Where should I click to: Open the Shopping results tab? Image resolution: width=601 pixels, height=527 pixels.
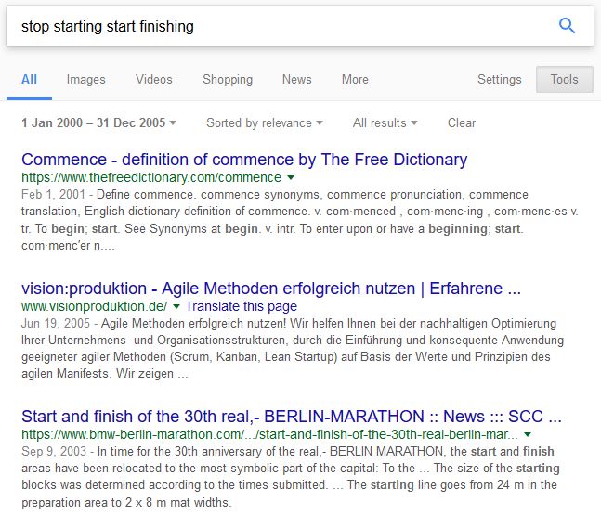(x=228, y=80)
